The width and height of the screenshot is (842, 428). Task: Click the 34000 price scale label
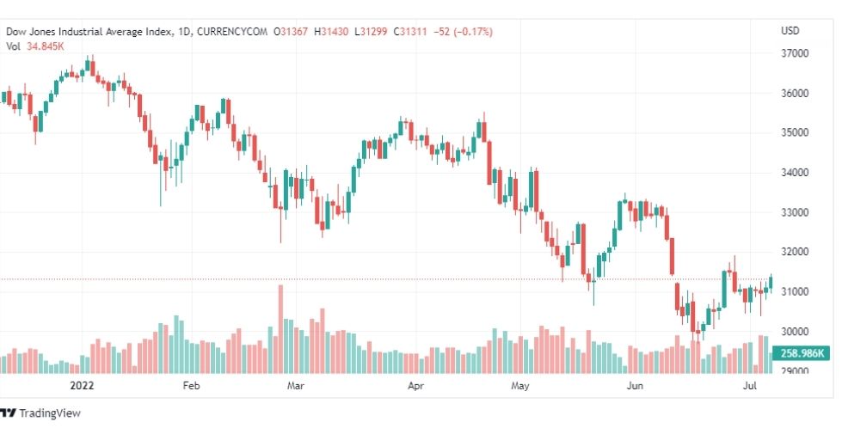tap(796, 173)
